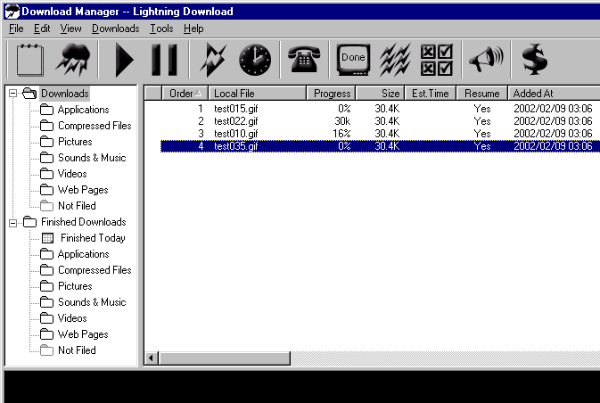
Task: Collapse the Downloads tree node
Action: click(x=13, y=94)
